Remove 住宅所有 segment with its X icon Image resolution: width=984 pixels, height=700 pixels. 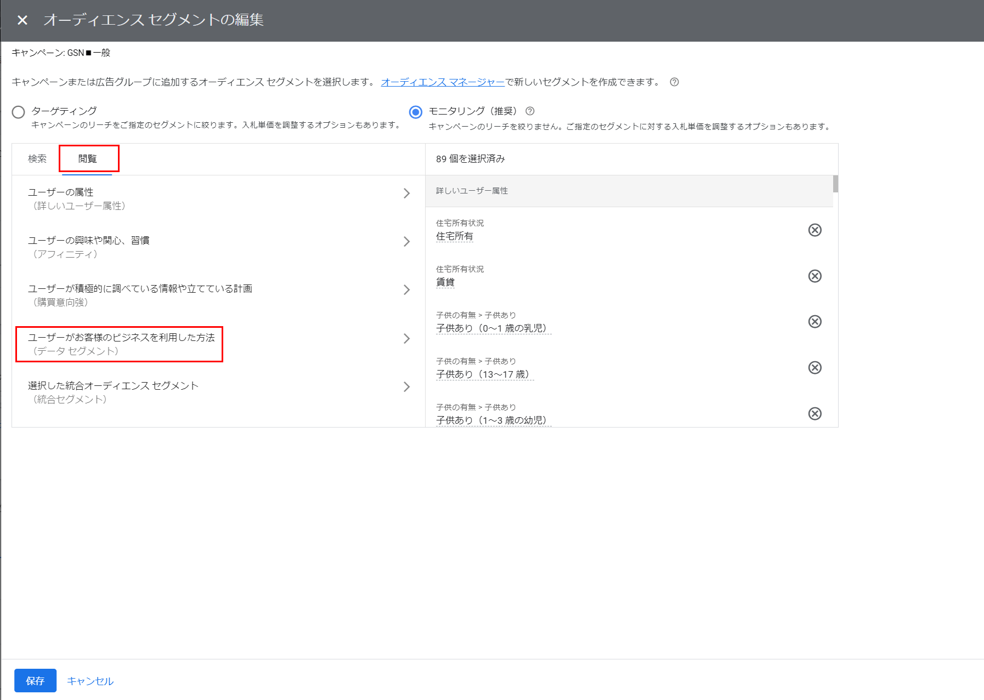(x=815, y=230)
